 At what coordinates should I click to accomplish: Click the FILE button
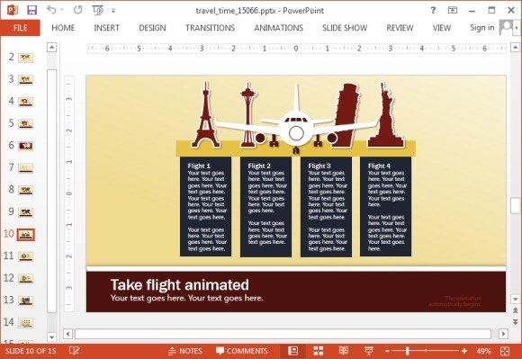[x=21, y=28]
